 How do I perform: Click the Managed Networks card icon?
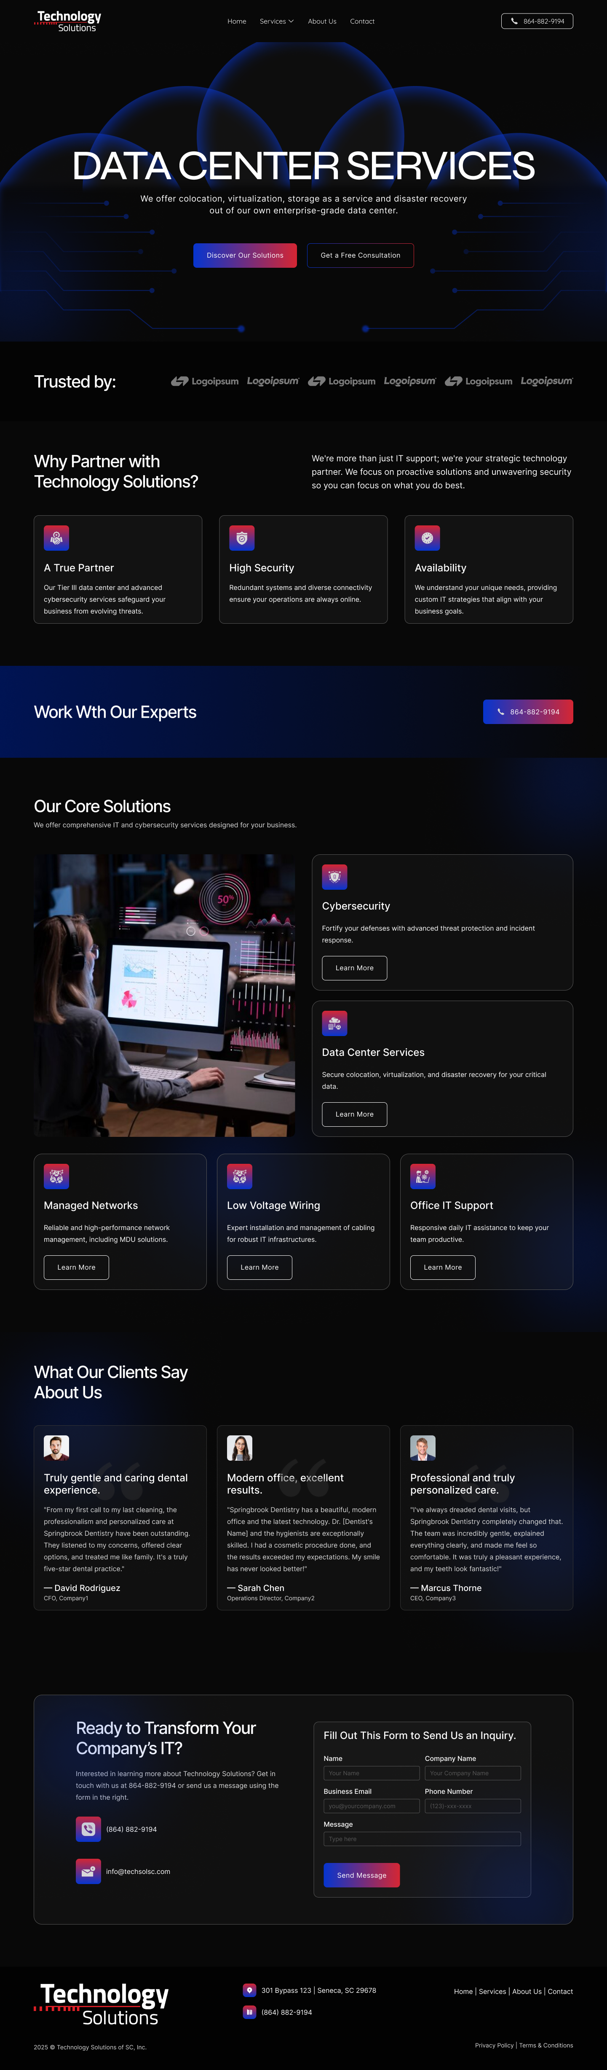pyautogui.click(x=56, y=1176)
